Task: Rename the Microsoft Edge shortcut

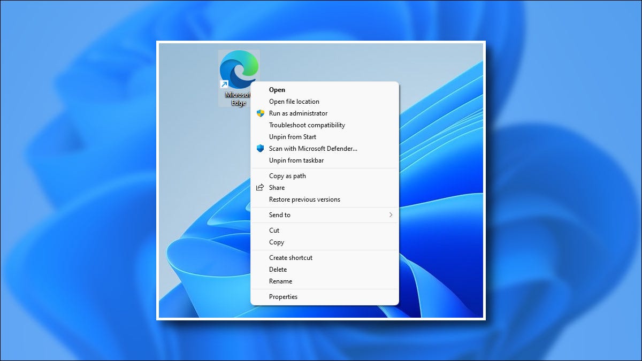Action: click(x=280, y=281)
